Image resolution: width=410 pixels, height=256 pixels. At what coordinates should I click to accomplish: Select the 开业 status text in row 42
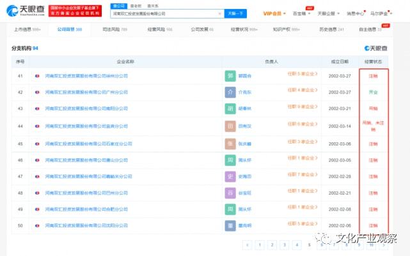pos(373,92)
